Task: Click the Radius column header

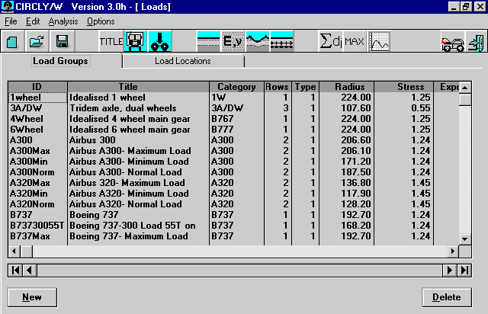Action: (346, 87)
